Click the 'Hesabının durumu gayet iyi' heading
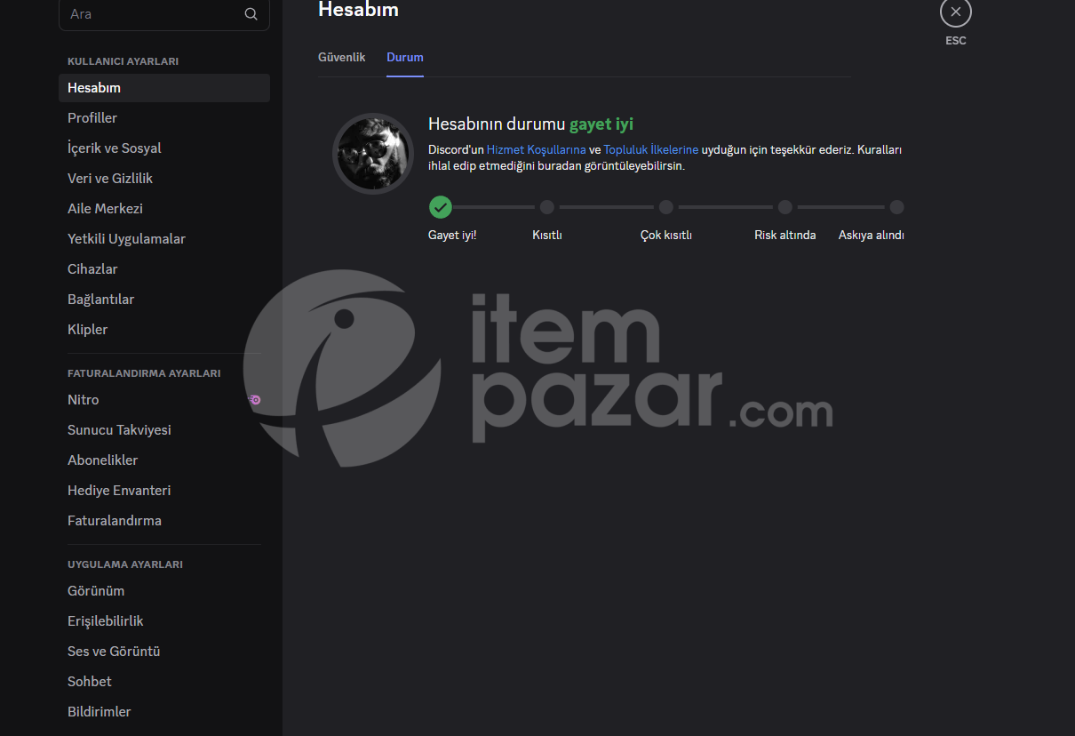This screenshot has width=1075, height=736. 530,124
